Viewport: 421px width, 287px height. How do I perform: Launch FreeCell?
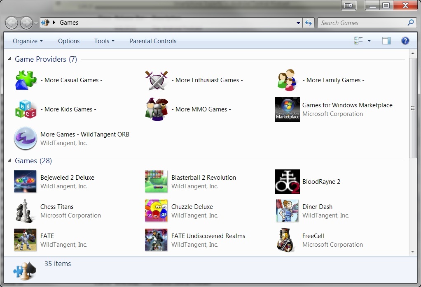pos(313,236)
